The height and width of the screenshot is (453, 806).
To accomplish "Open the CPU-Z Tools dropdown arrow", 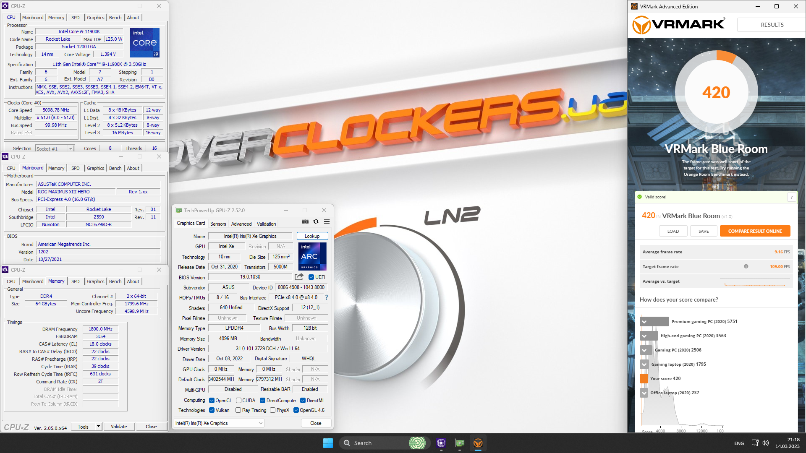I will 98,427.
